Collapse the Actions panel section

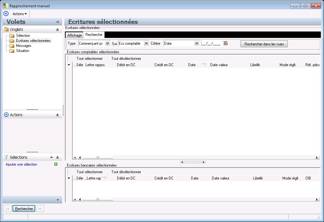(x=57, y=115)
